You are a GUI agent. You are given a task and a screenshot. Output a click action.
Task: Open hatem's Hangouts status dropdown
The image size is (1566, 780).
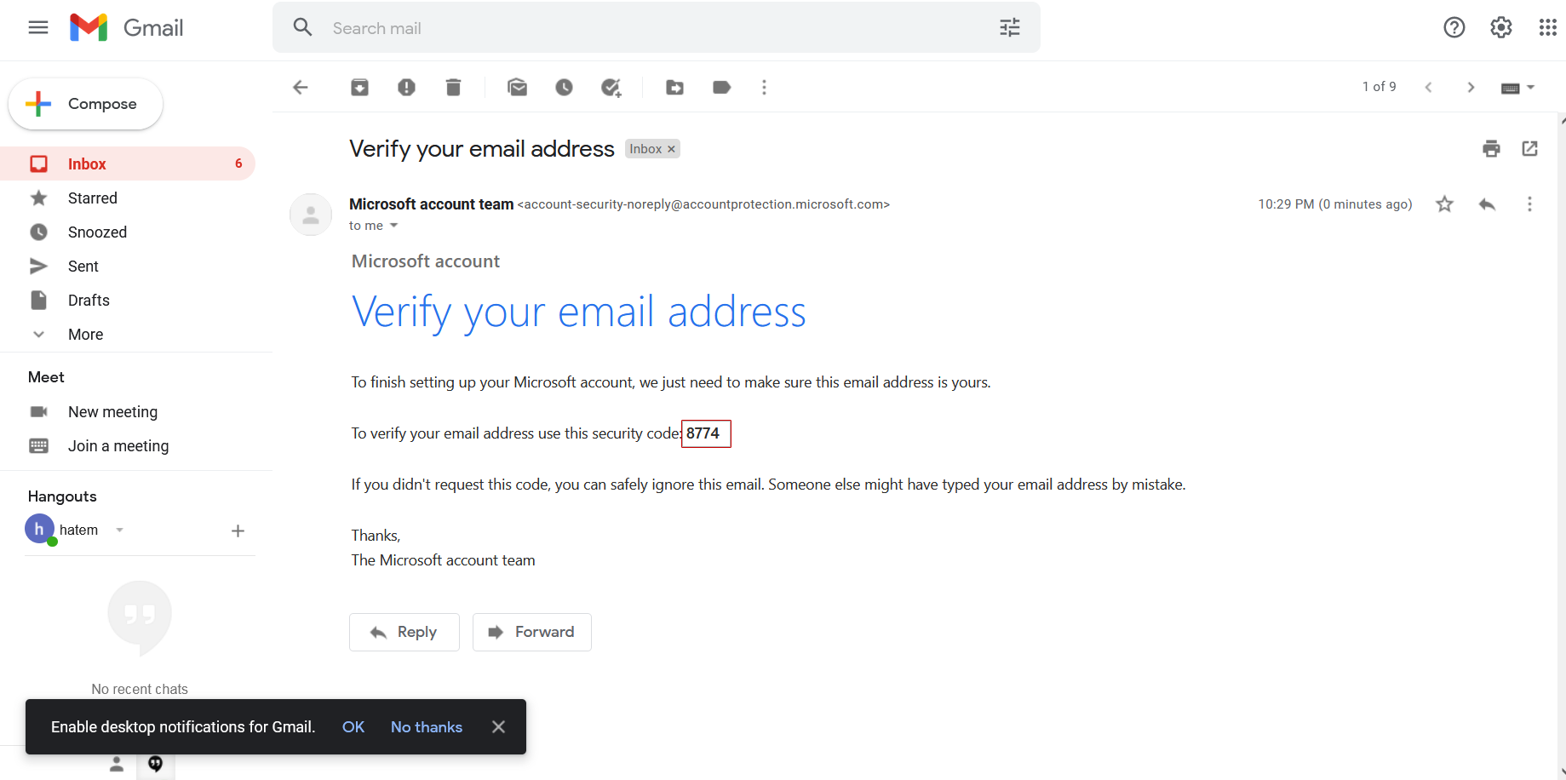pyautogui.click(x=120, y=530)
